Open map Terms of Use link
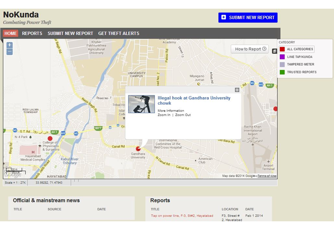Viewport: 334px width, 230px height. [267, 176]
